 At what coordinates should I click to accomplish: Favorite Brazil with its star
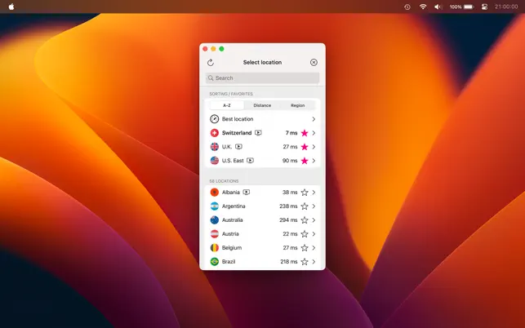coord(305,261)
